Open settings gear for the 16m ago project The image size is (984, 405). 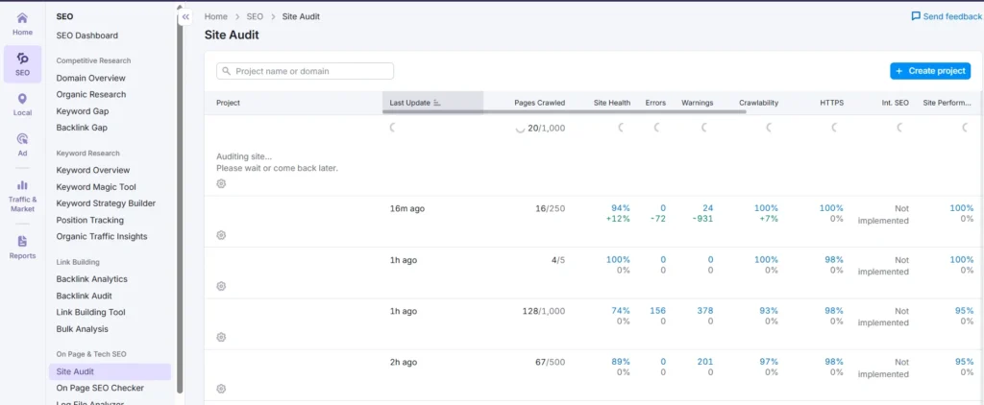[x=221, y=235]
